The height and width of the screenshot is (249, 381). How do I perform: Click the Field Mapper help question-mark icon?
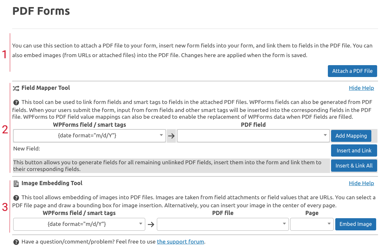[x=16, y=103]
